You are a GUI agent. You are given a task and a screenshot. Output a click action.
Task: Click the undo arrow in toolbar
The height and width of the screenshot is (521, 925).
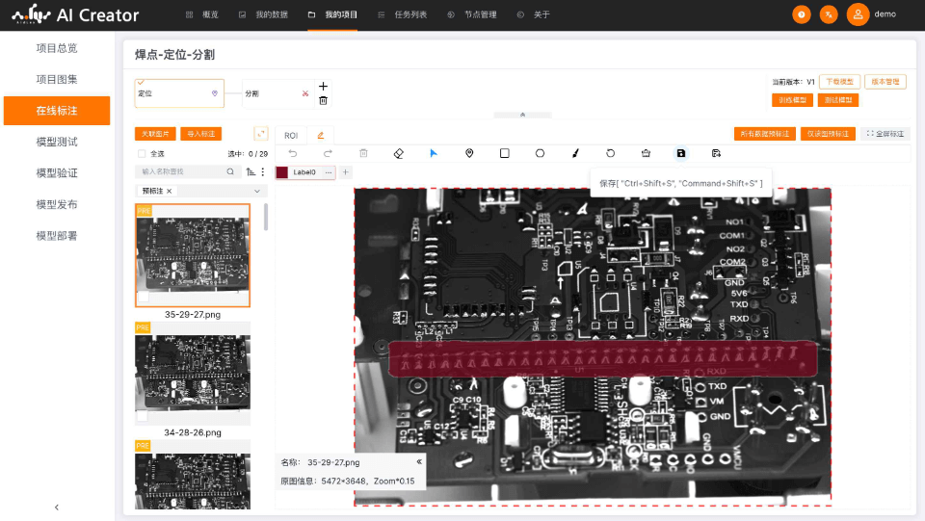click(x=293, y=153)
